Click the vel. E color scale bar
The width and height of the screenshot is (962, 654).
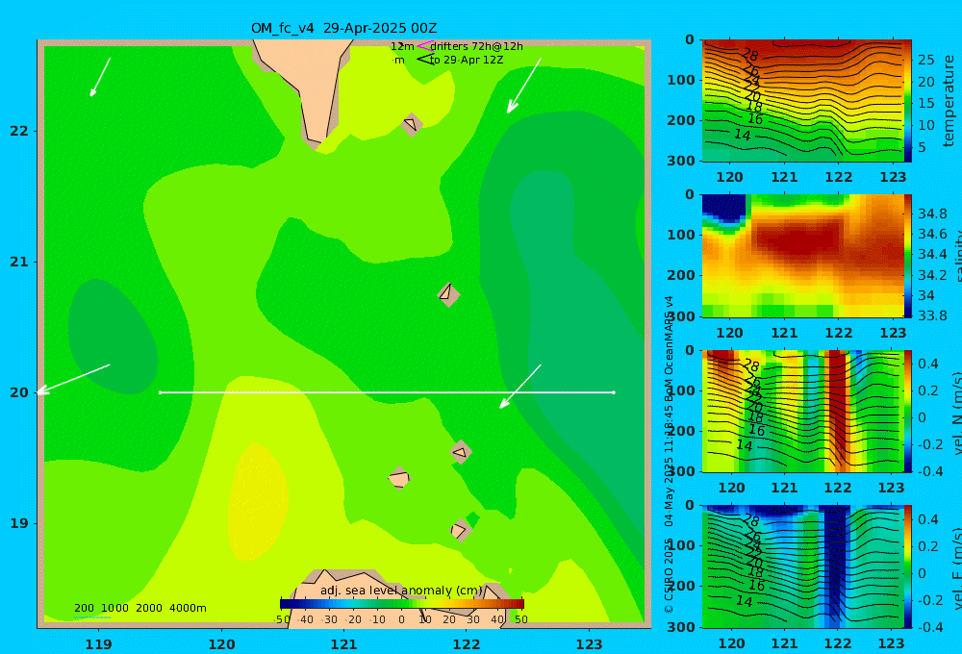pos(907,566)
